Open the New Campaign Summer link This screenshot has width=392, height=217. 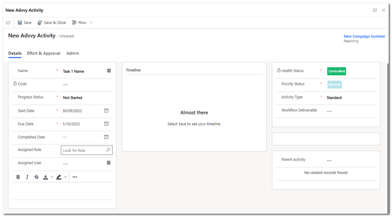point(364,36)
